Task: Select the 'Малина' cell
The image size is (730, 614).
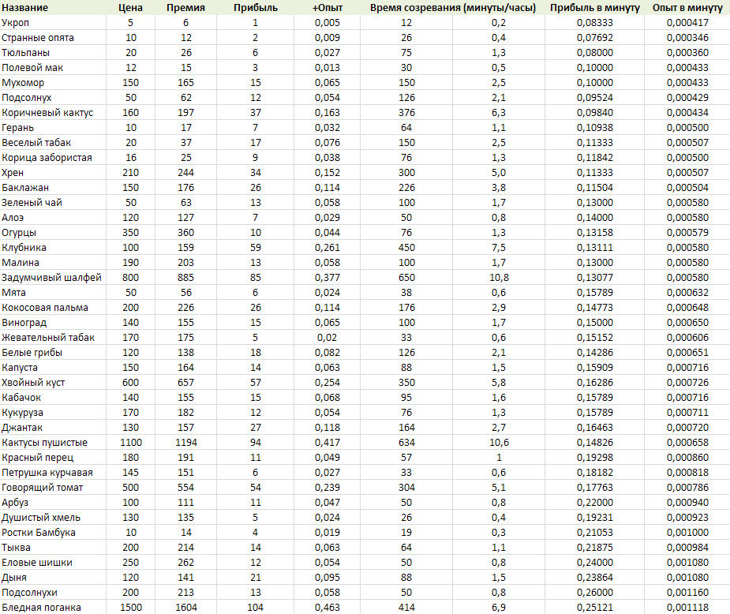Action: [21, 263]
